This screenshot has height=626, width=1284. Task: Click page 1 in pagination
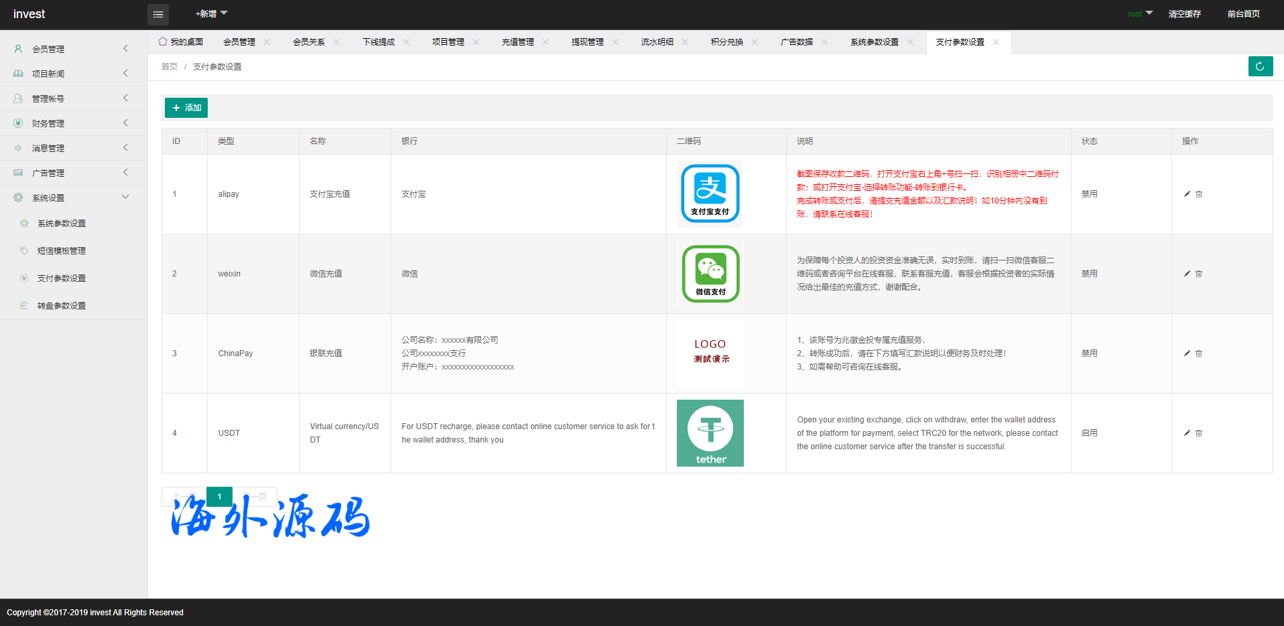[219, 496]
